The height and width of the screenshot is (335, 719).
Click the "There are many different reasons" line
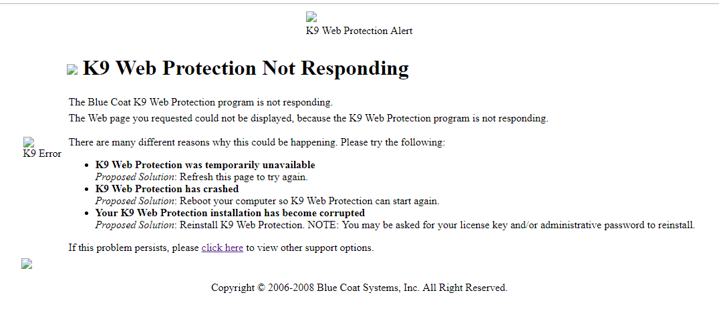(x=256, y=142)
